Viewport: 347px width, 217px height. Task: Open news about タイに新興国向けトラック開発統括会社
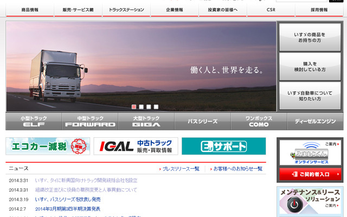coord(86,181)
